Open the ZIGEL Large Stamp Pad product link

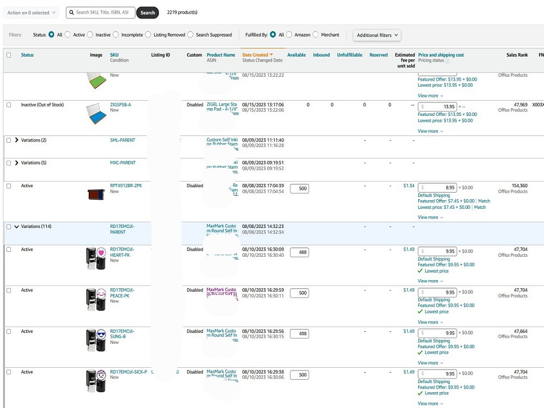[222, 109]
